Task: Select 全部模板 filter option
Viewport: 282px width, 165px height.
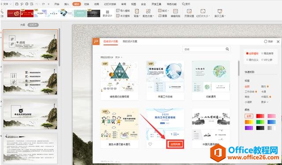Action: (x=252, y=53)
